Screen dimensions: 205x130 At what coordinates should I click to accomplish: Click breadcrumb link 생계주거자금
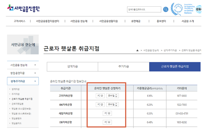[x=170, y=51]
